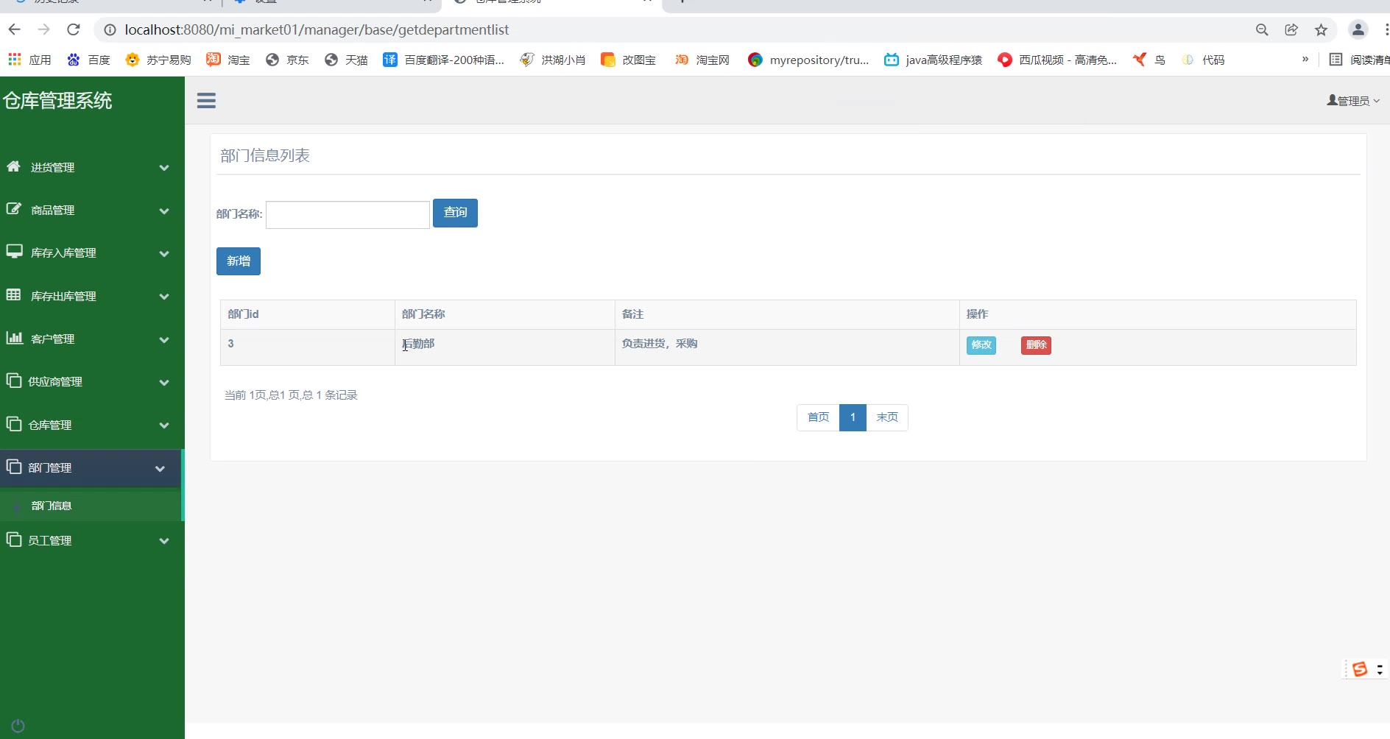Reload the page with refresh icon
Screen dimensions: 1390x739
coord(73,29)
